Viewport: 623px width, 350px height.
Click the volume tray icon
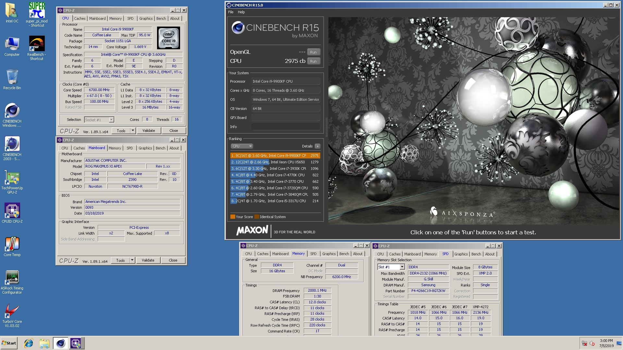(x=592, y=344)
